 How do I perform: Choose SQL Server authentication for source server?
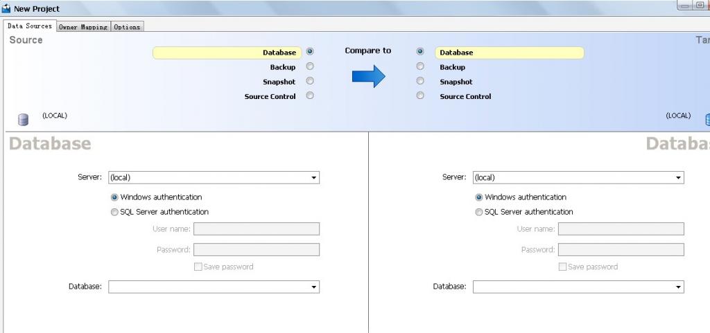pyautogui.click(x=114, y=212)
